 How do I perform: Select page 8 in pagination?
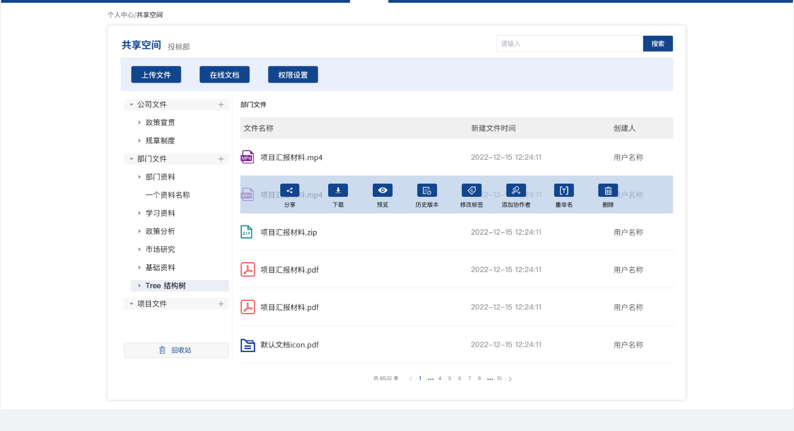click(x=480, y=378)
